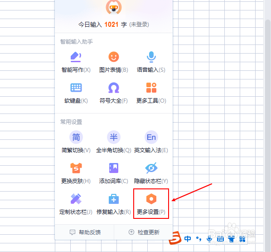Run 修复输入法 repair input method
The width and height of the screenshot is (271, 252).
(x=114, y=204)
